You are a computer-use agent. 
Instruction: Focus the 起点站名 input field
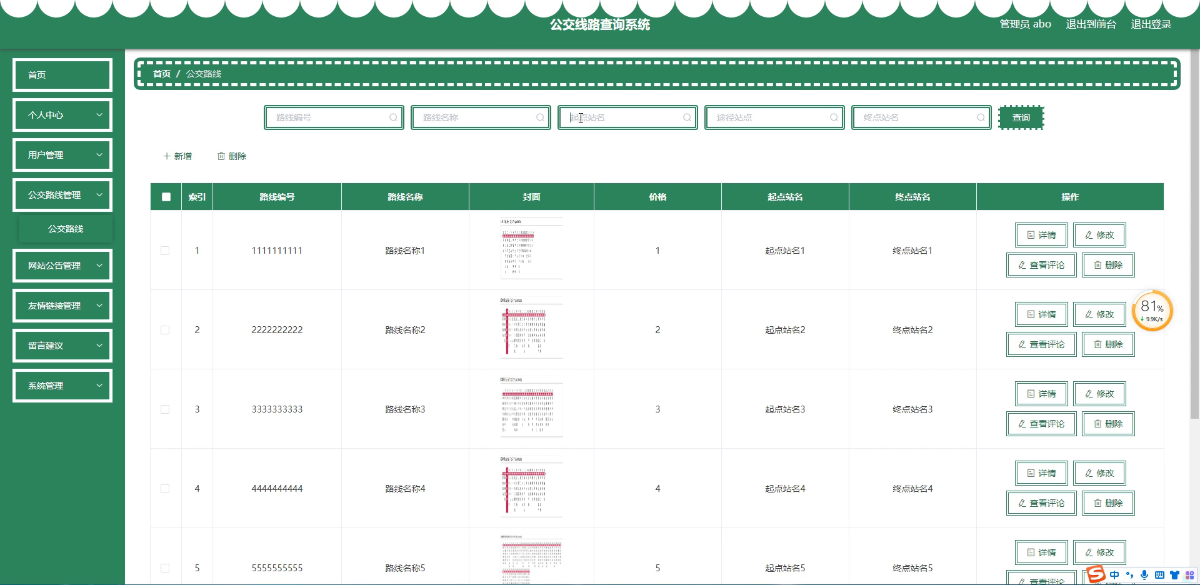[627, 117]
